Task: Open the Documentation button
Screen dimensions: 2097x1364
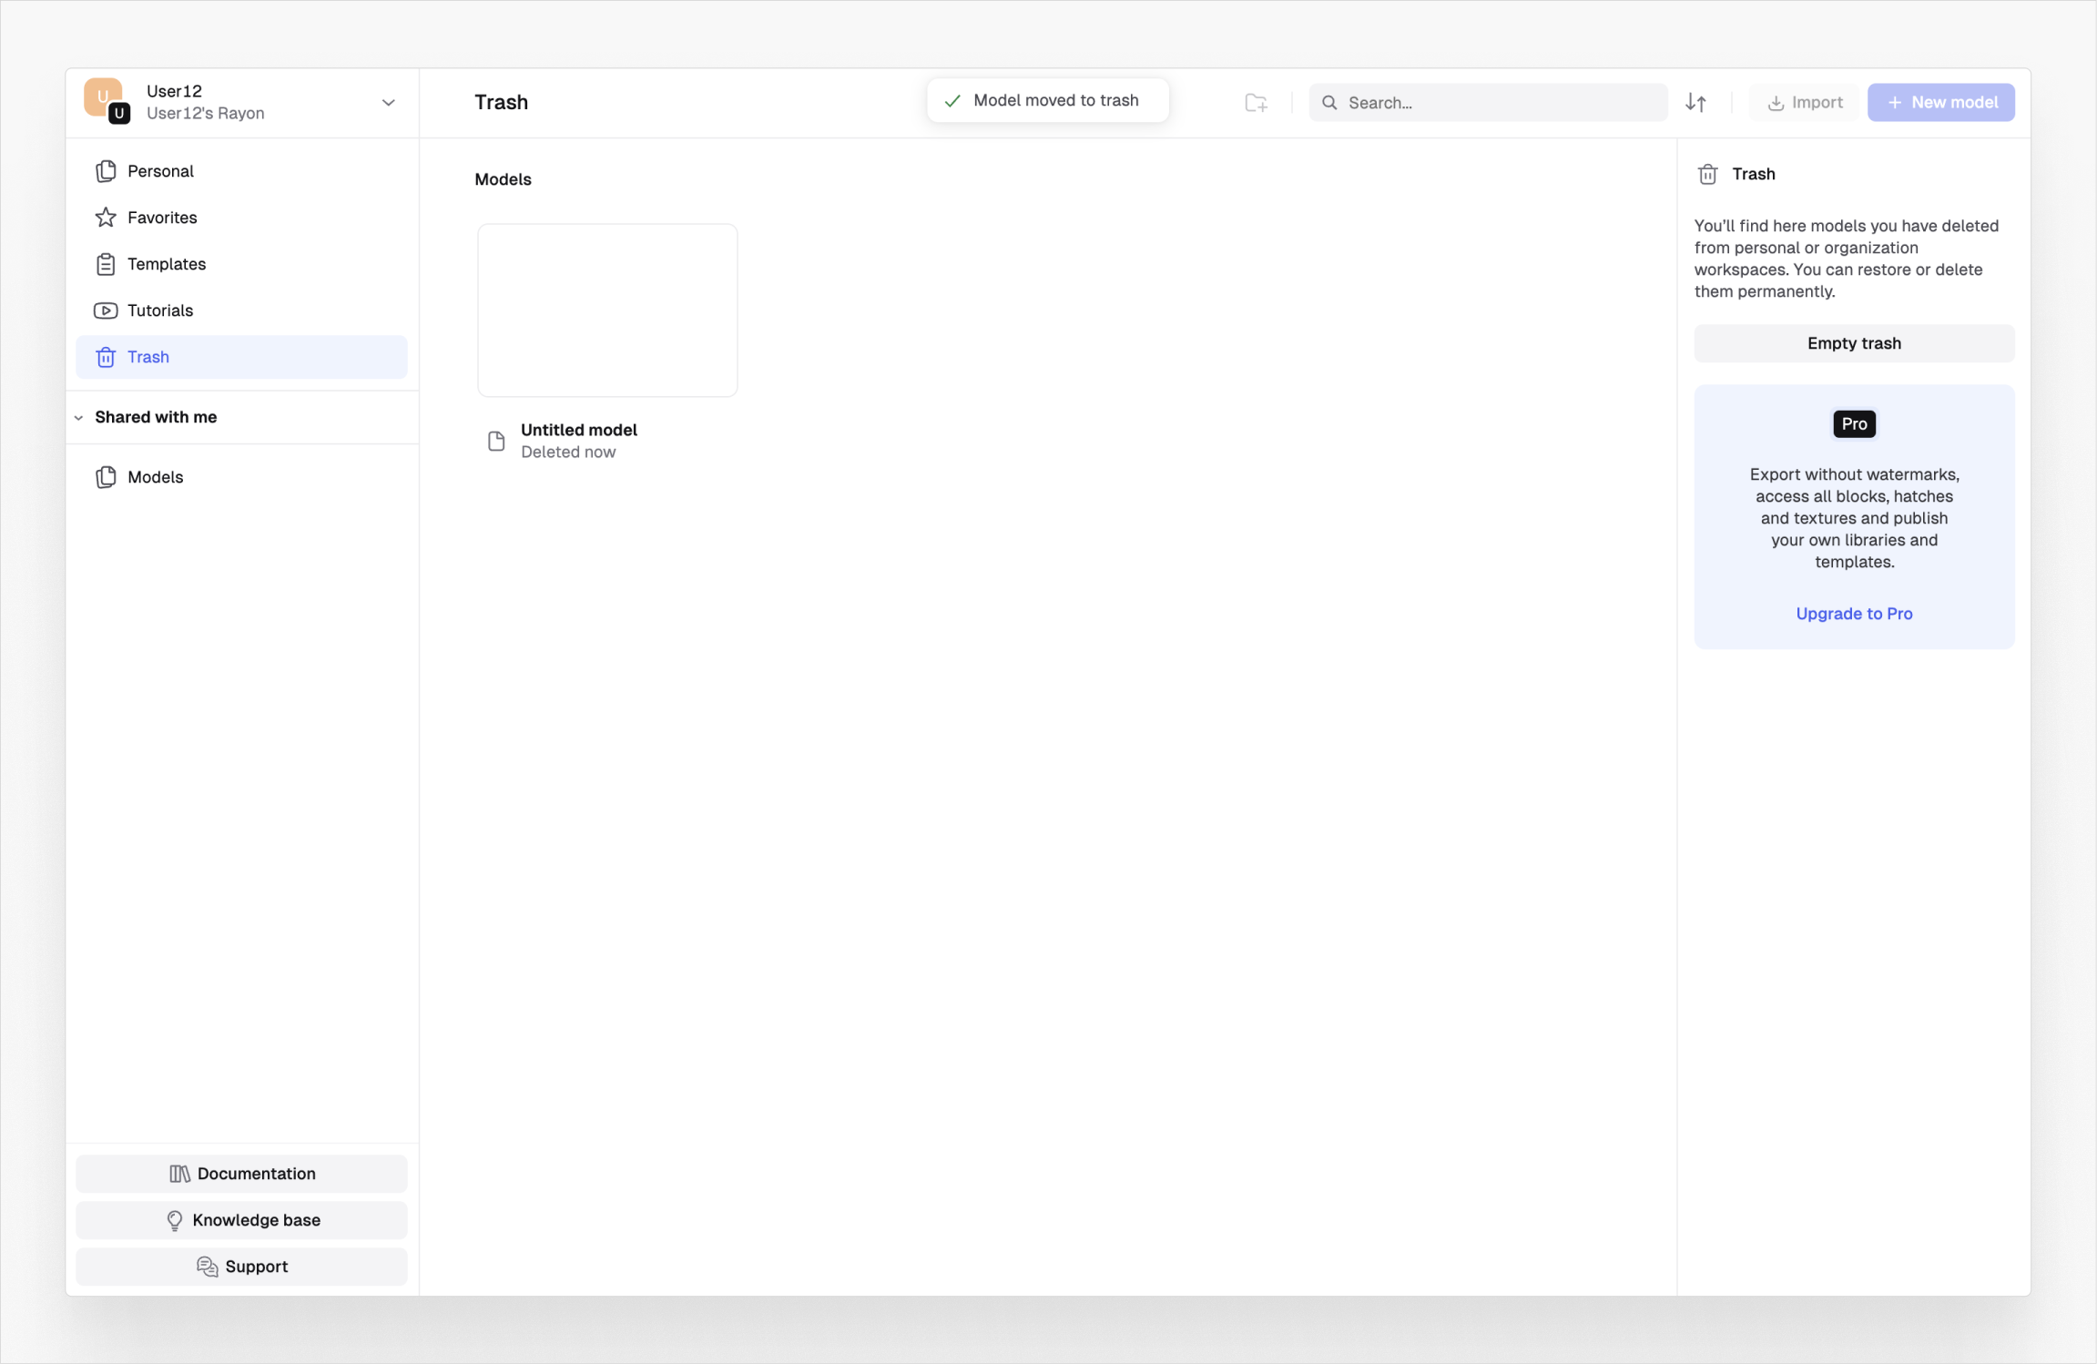Action: [241, 1174]
